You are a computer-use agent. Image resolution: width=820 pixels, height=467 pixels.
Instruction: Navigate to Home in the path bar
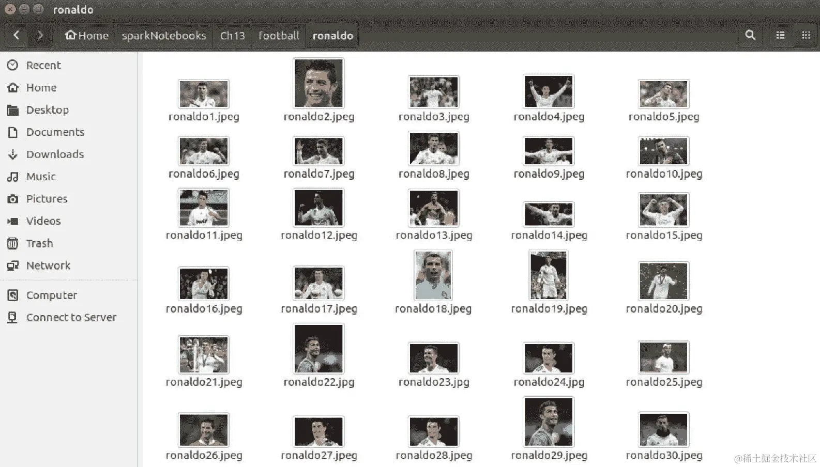click(x=87, y=35)
